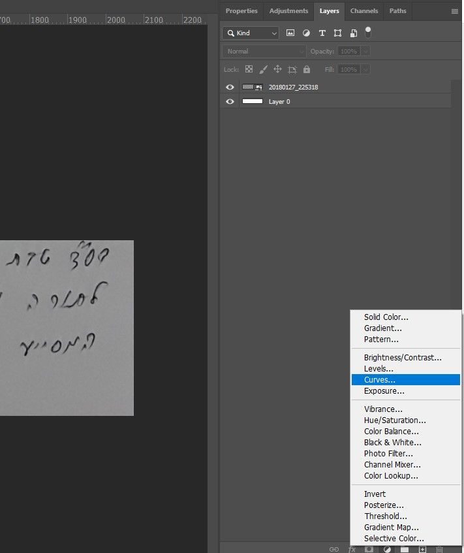The image size is (464, 553).
Task: Click the Fill 100% field
Action: pyautogui.click(x=349, y=69)
